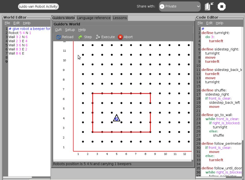This screenshot has width=245, height=180.
Task: Run the program with the Execute icon
Action: pyautogui.click(x=98, y=37)
